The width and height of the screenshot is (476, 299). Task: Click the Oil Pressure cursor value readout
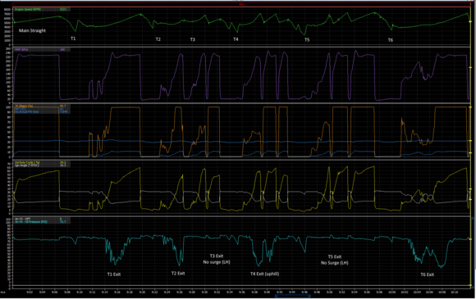[63, 222]
